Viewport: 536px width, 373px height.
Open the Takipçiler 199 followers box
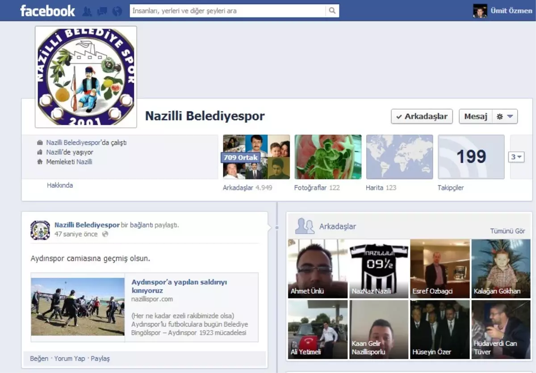coord(471,157)
